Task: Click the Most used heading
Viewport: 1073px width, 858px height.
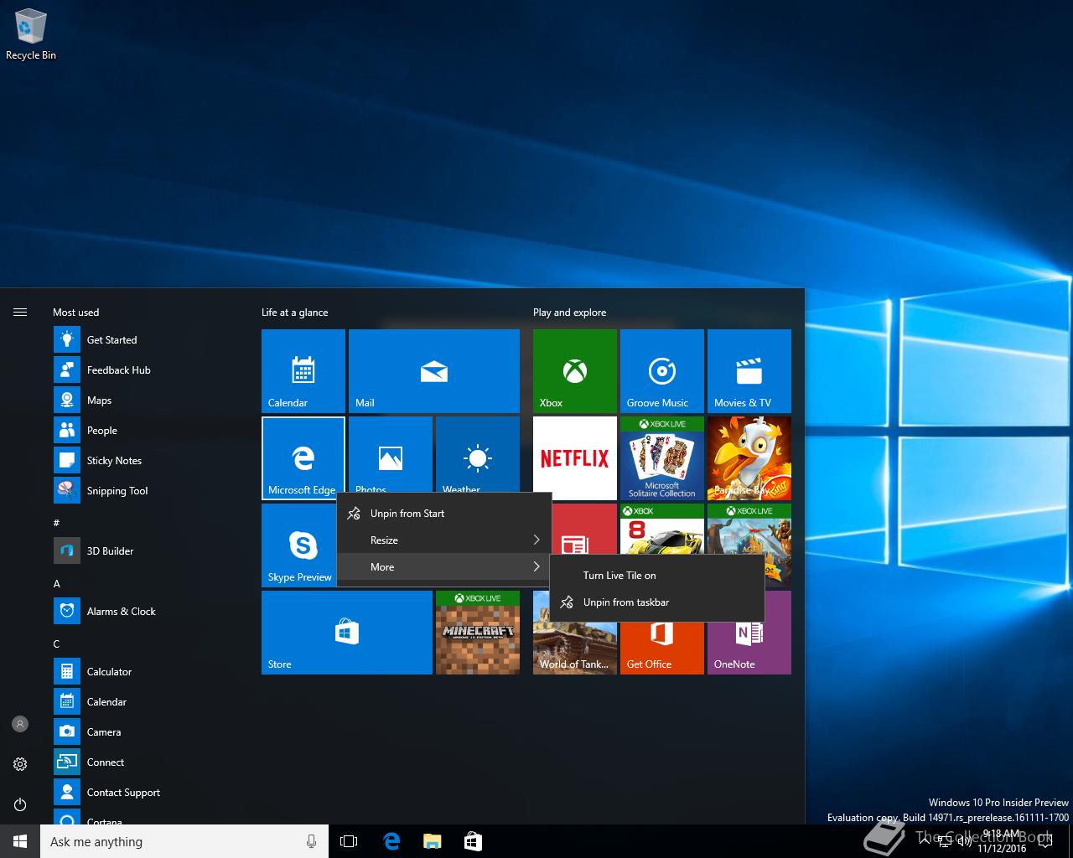Action: click(76, 313)
